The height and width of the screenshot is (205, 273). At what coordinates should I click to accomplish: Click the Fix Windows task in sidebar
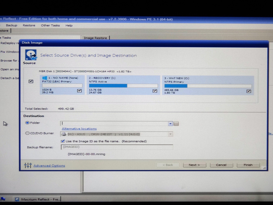pos(9,52)
